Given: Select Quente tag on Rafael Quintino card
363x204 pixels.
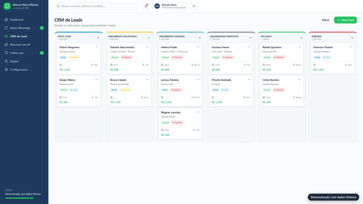Looking at the screenshot, I should pyautogui.click(x=278, y=57).
